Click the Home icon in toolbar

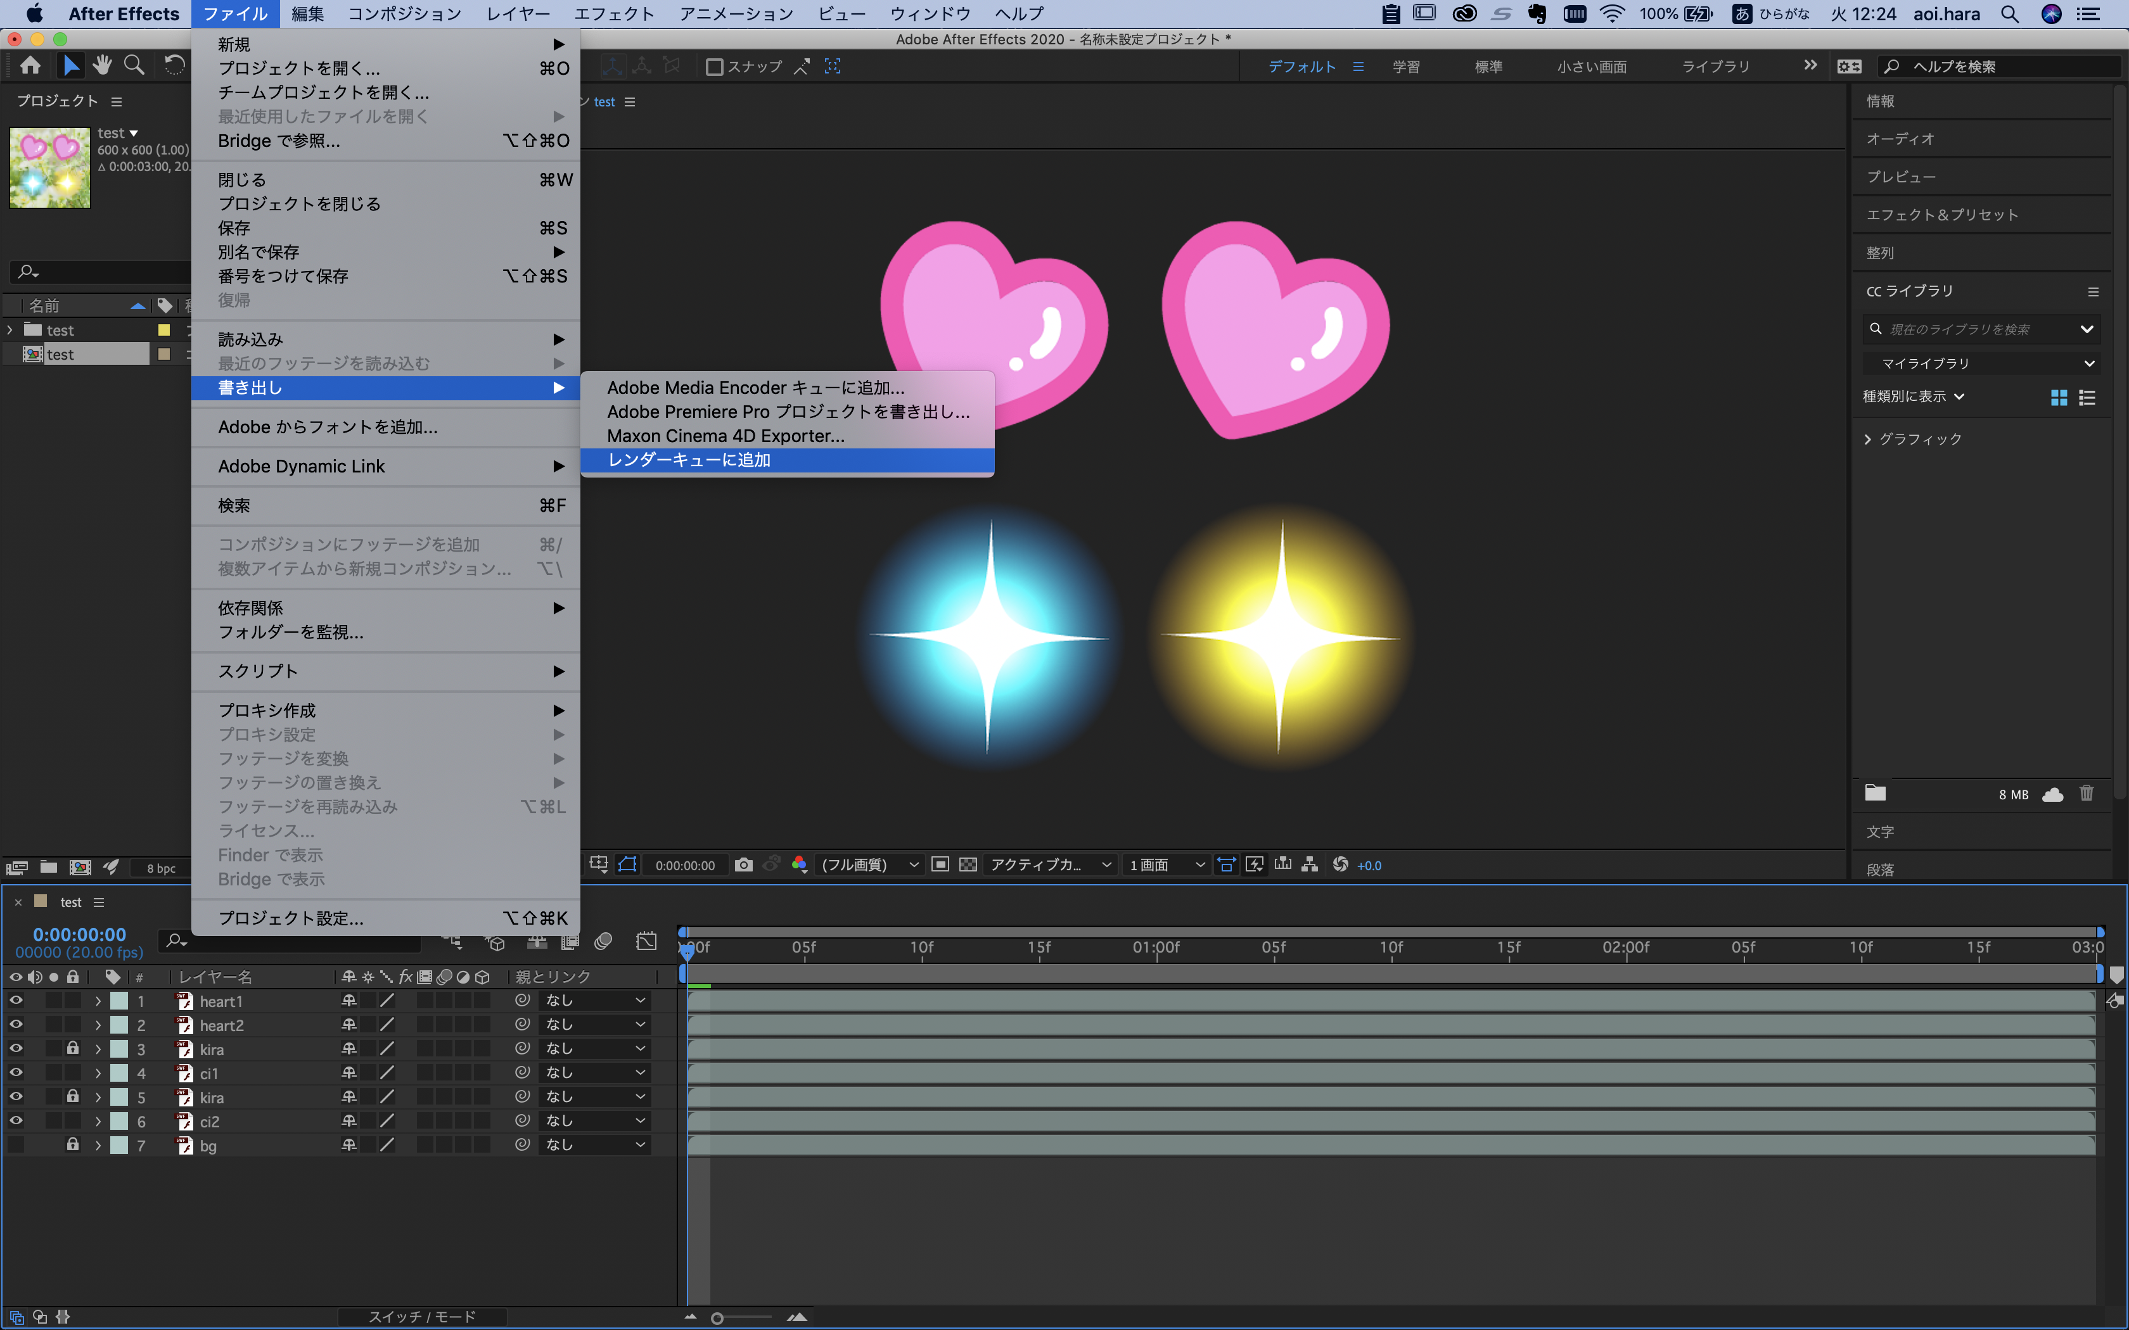[30, 65]
